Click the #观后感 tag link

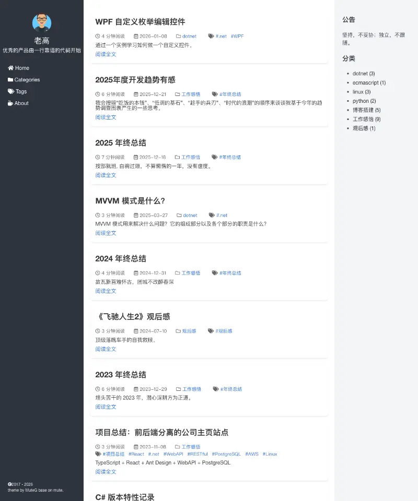pyautogui.click(x=224, y=331)
